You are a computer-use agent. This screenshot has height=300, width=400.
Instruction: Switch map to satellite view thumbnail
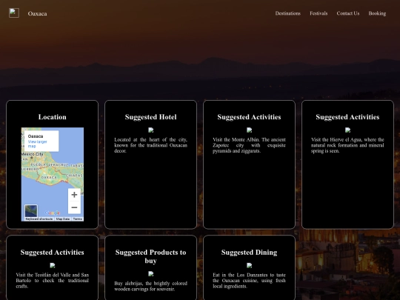coord(31,211)
